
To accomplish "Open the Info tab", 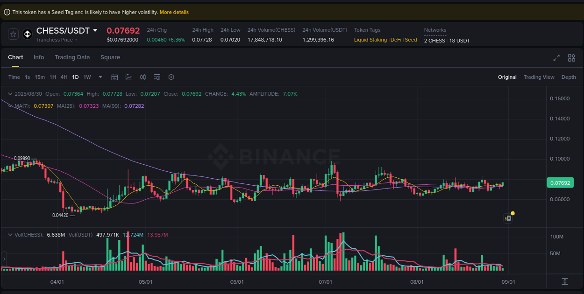I will [x=39, y=57].
